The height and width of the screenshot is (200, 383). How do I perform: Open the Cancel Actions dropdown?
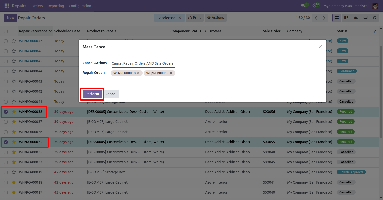point(143,63)
